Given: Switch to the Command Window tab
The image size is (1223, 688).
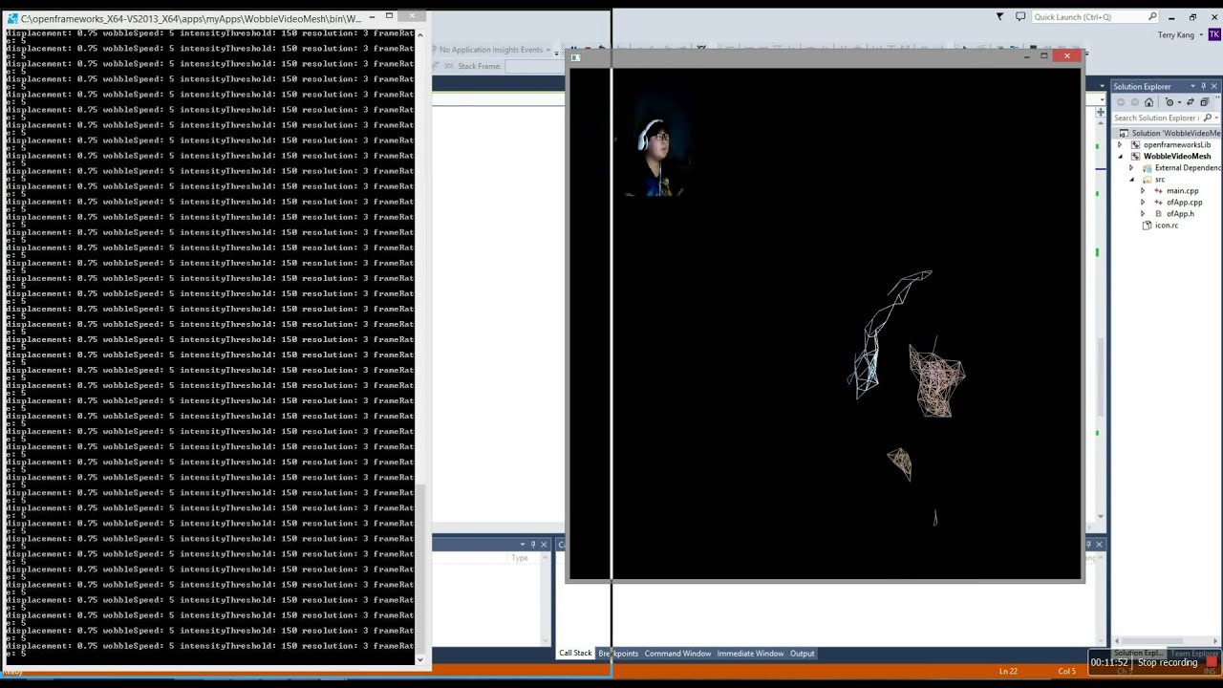Looking at the screenshot, I should click(x=677, y=654).
